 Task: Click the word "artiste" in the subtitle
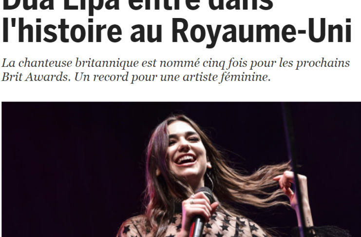(200, 77)
